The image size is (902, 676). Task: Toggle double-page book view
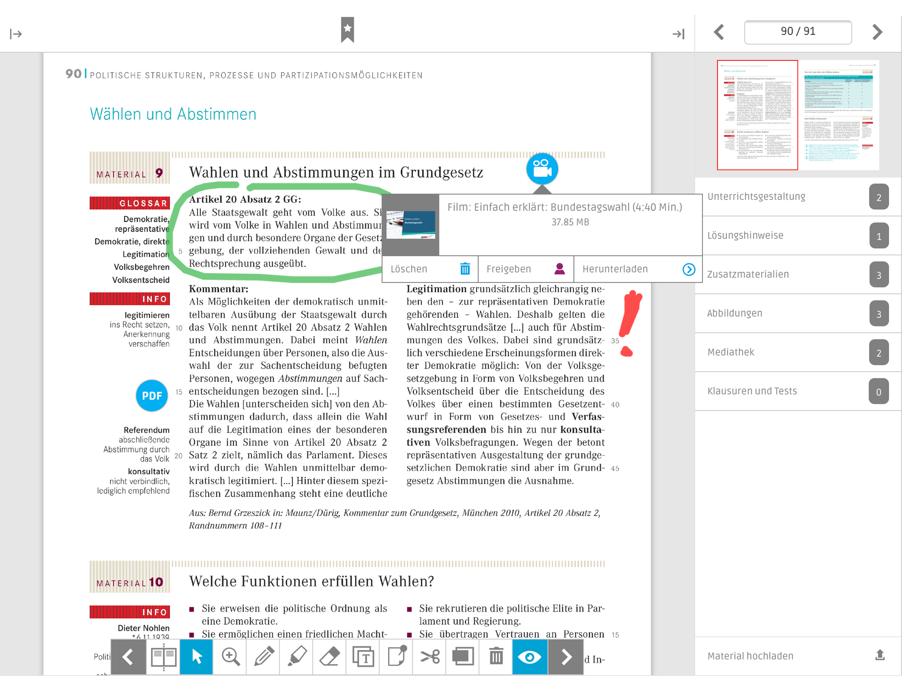click(163, 657)
